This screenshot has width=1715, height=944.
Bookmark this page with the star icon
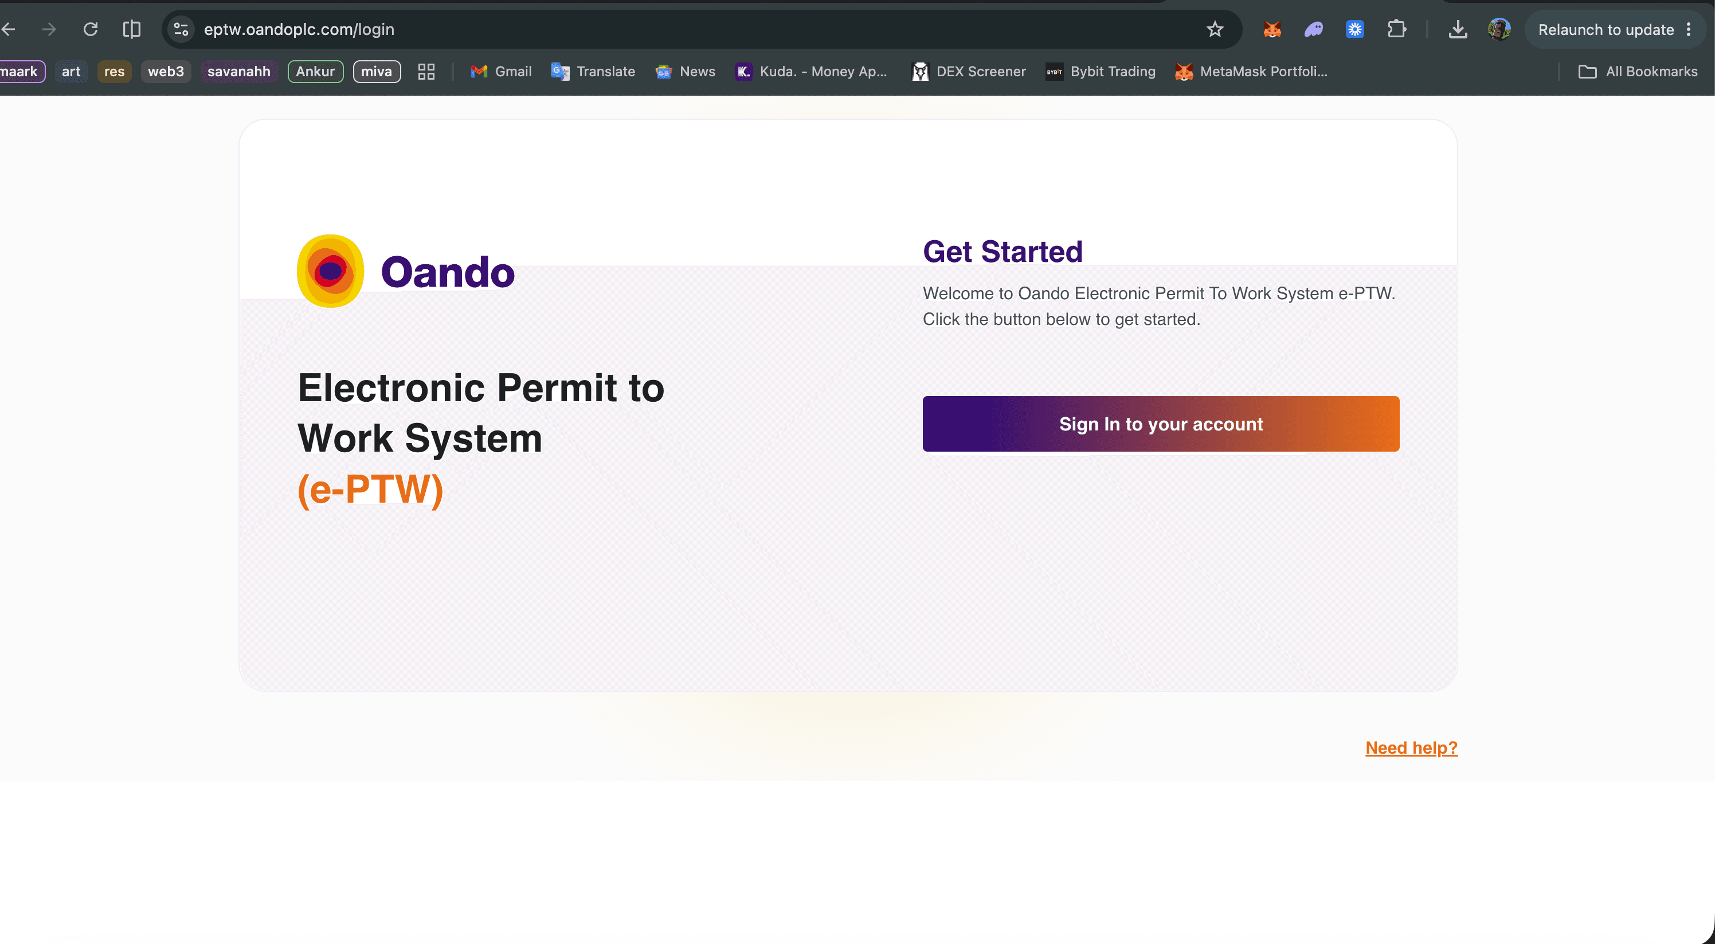1215,29
